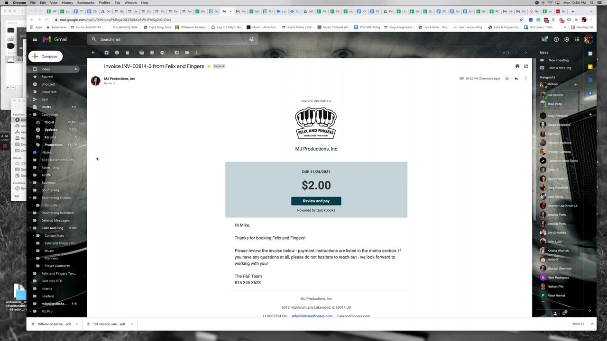This screenshot has height=341, width=607.
Task: Toggle main menu hamburger icon
Action: 35,39
